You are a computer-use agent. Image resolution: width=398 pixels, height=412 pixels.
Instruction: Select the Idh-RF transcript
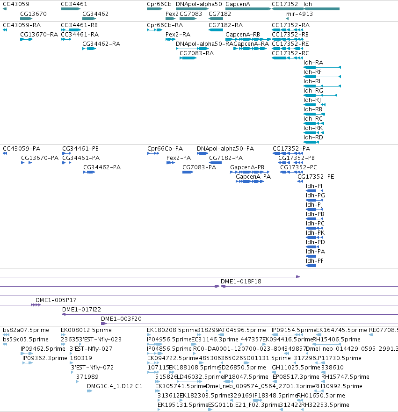(322, 77)
